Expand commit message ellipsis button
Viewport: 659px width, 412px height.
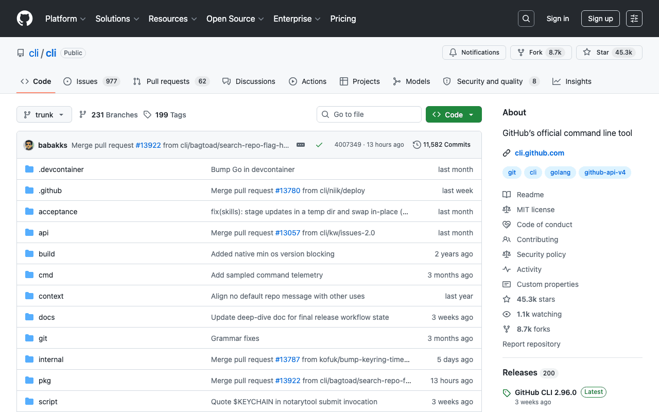pos(301,145)
